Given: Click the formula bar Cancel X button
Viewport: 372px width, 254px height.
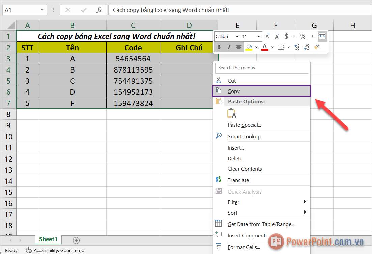Looking at the screenshot, I should coord(68,10).
